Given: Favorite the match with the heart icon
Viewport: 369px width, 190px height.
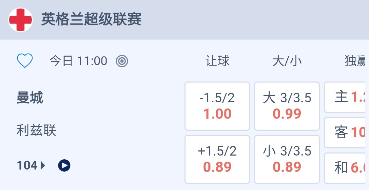Looking at the screenshot, I should (x=25, y=61).
